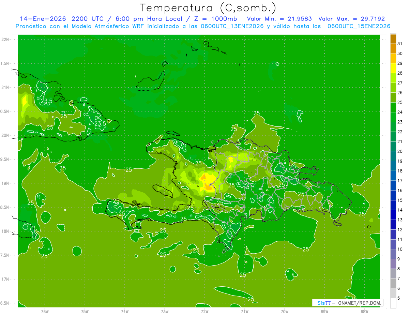Click the 73W longitude axis label
This screenshot has width=409, height=316.
click(165, 312)
